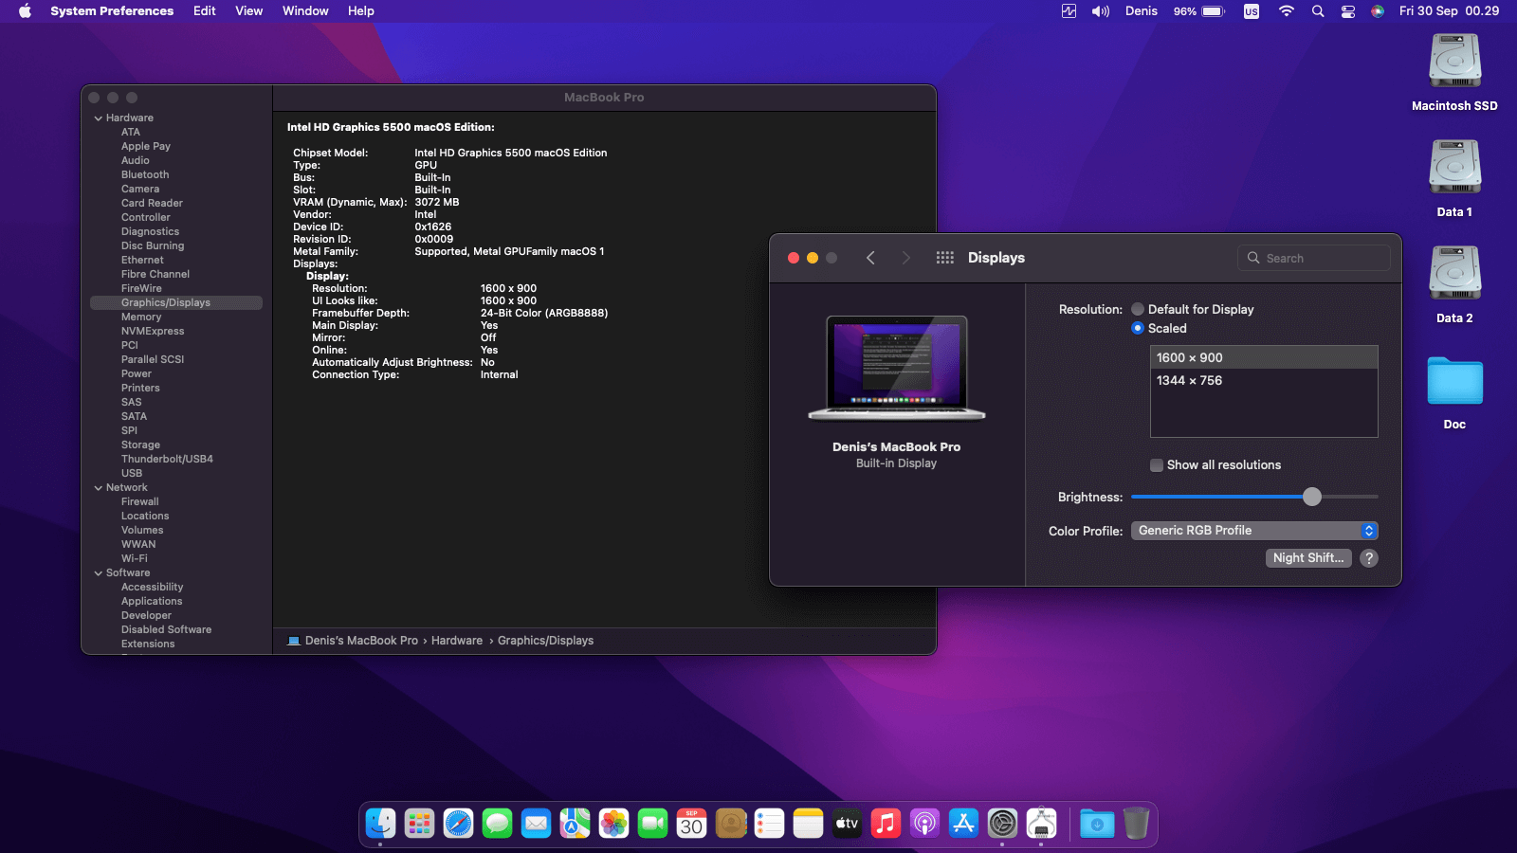1517x853 pixels.
Task: Open the Edit menu
Action: pos(205,11)
